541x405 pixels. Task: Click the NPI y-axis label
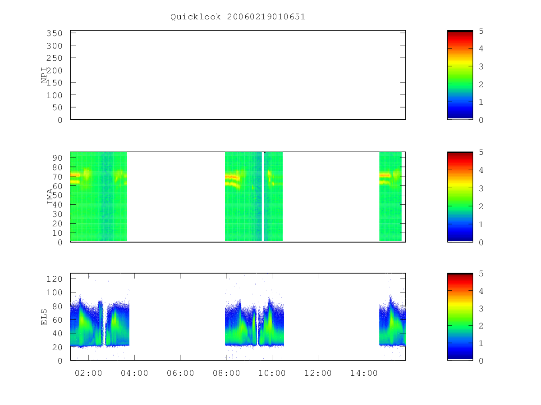(44, 75)
